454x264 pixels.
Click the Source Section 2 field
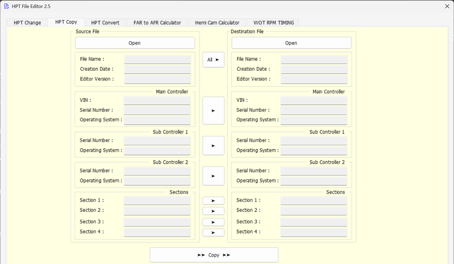157,210
